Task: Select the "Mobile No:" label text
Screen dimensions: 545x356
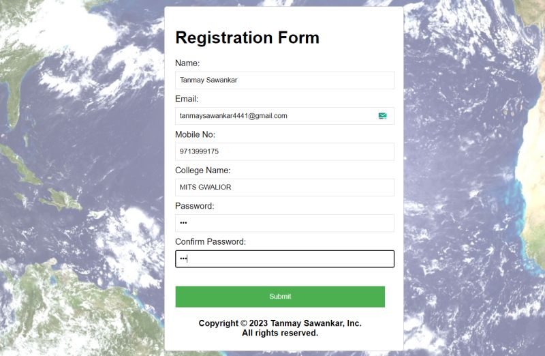Action: click(x=195, y=134)
